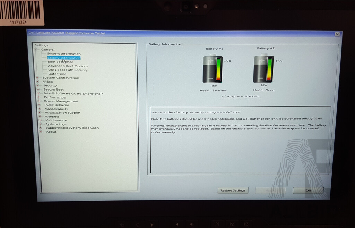Select the Video category label
The image size is (355, 229).
48,82
